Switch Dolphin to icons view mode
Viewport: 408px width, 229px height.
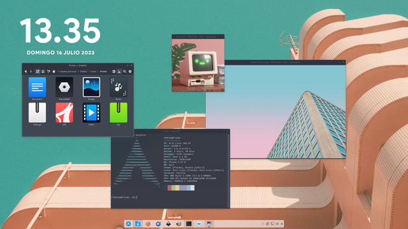(38, 71)
